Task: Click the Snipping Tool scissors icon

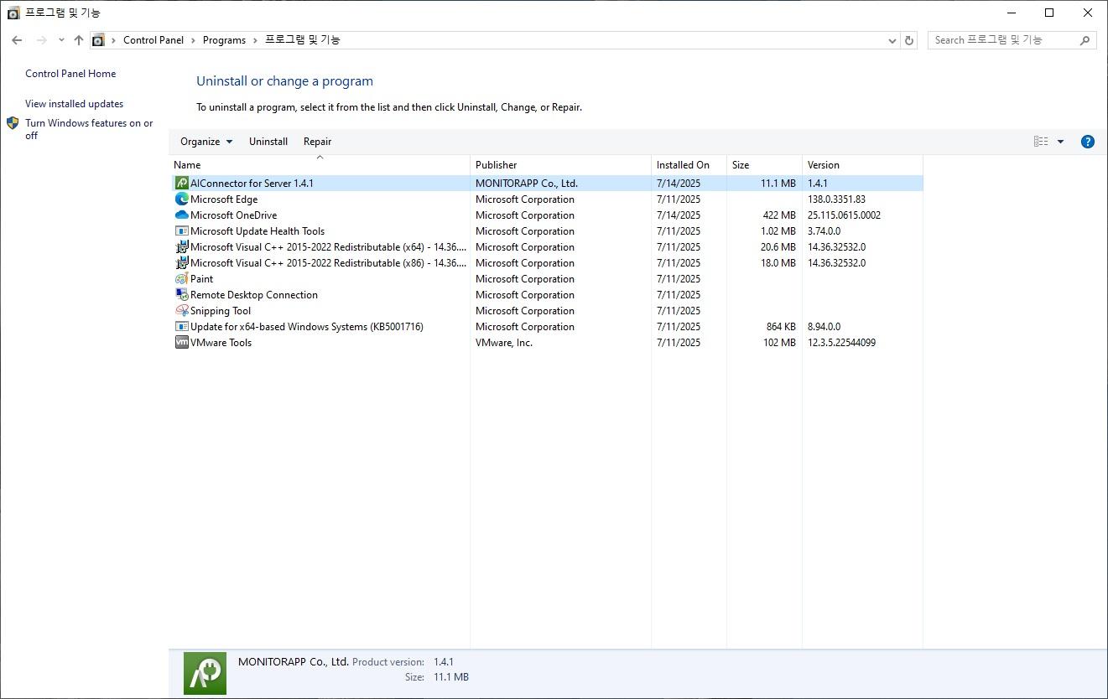Action: pyautogui.click(x=181, y=310)
